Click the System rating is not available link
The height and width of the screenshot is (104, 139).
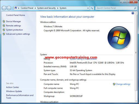tap(83, 59)
